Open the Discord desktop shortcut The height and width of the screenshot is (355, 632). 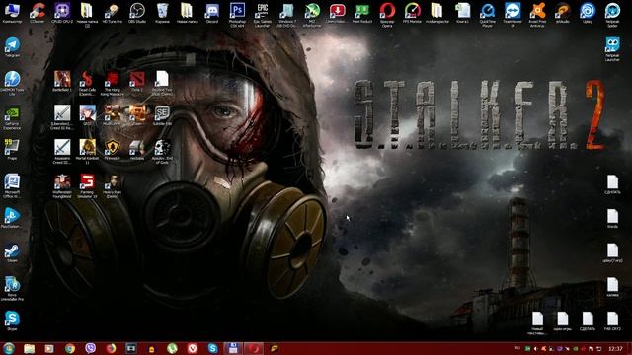coord(212,13)
